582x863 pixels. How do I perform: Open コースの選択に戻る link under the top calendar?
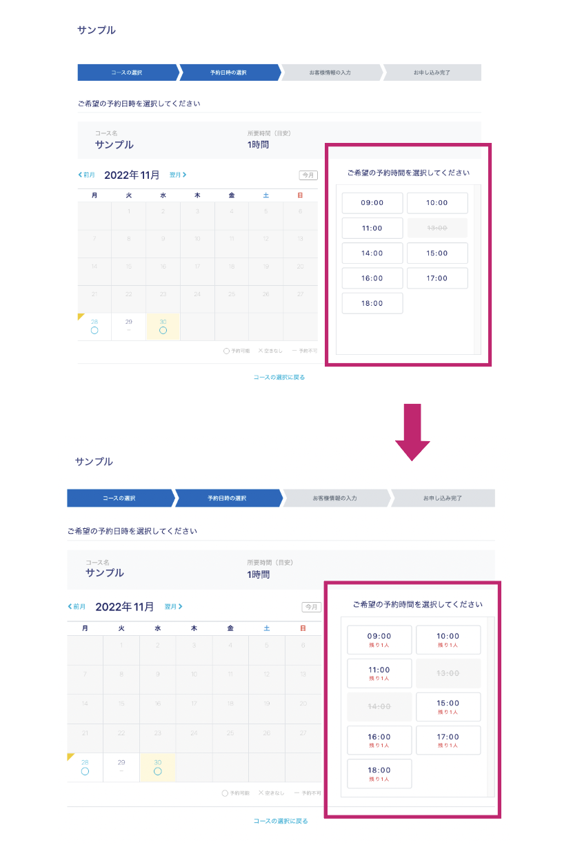pyautogui.click(x=279, y=378)
